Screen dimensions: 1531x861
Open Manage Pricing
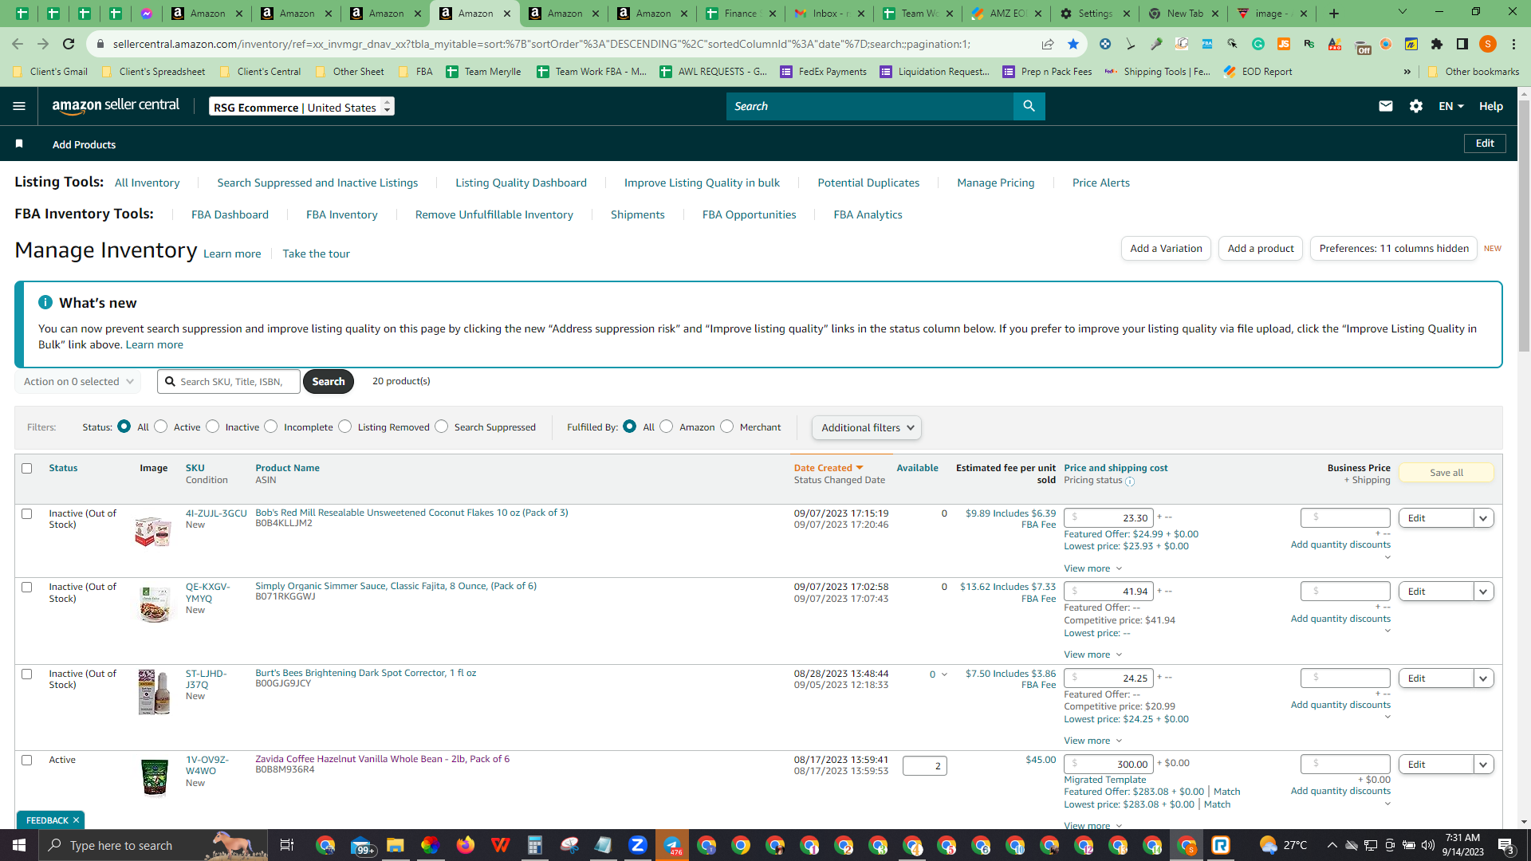(x=996, y=183)
